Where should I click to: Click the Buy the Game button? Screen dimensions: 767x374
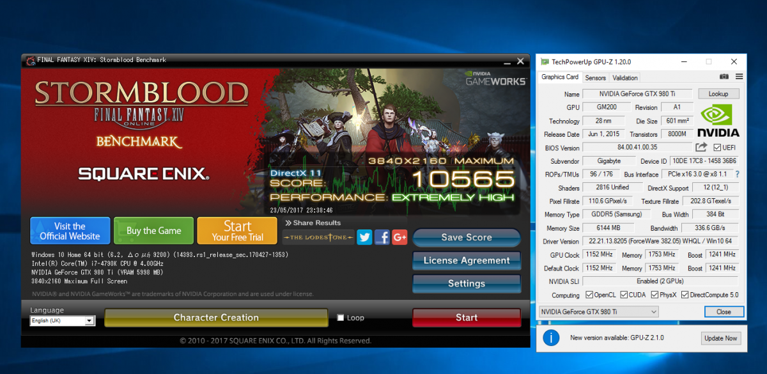coord(153,231)
